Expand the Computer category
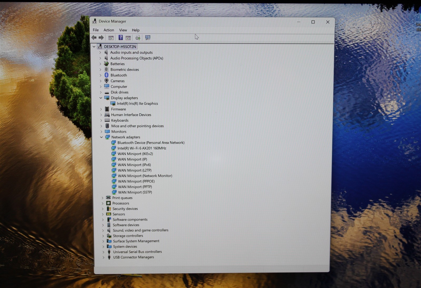Image resolution: width=421 pixels, height=288 pixels. pyautogui.click(x=100, y=86)
